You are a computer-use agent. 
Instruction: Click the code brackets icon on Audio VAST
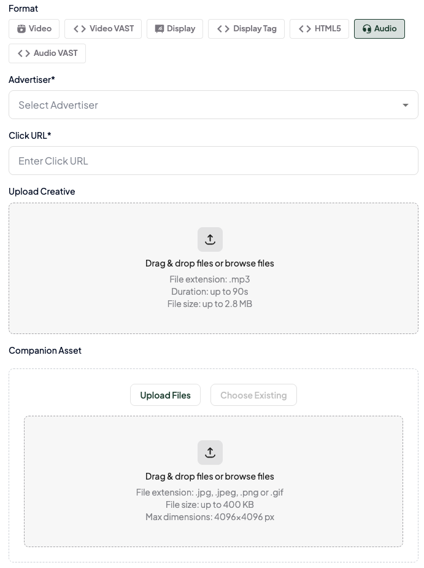pos(24,53)
